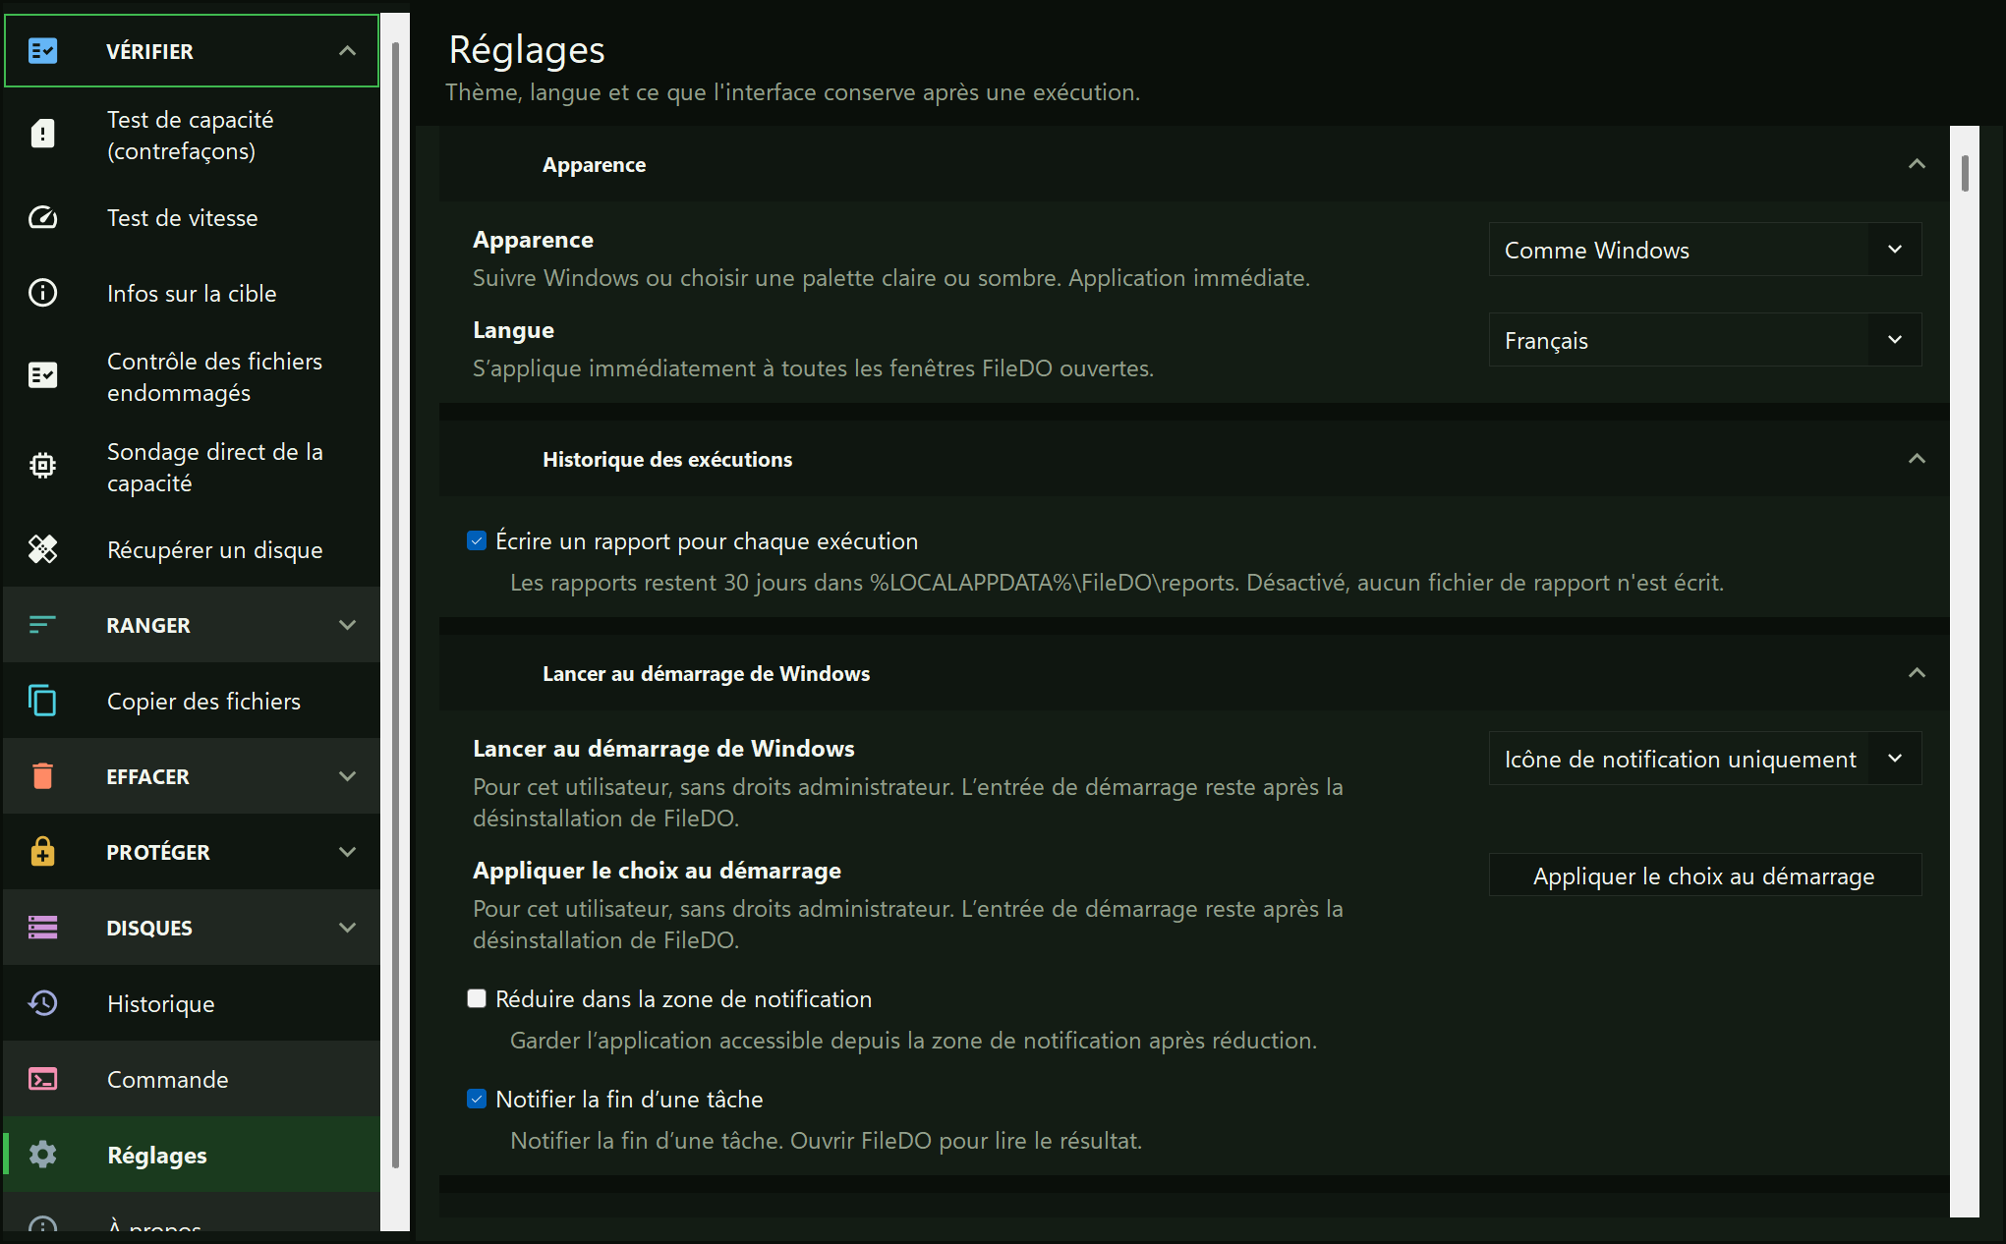This screenshot has height=1244, width=2006.
Task: Go to Historique in sidebar
Action: pos(192,1003)
